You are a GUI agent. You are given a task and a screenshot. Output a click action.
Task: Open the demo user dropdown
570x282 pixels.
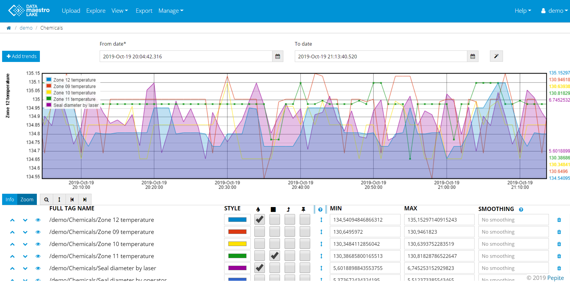point(555,11)
